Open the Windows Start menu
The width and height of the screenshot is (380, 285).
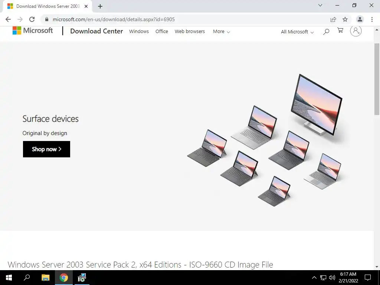[9, 278]
